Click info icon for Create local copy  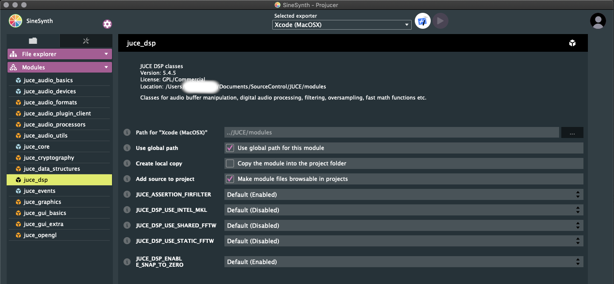(x=127, y=163)
